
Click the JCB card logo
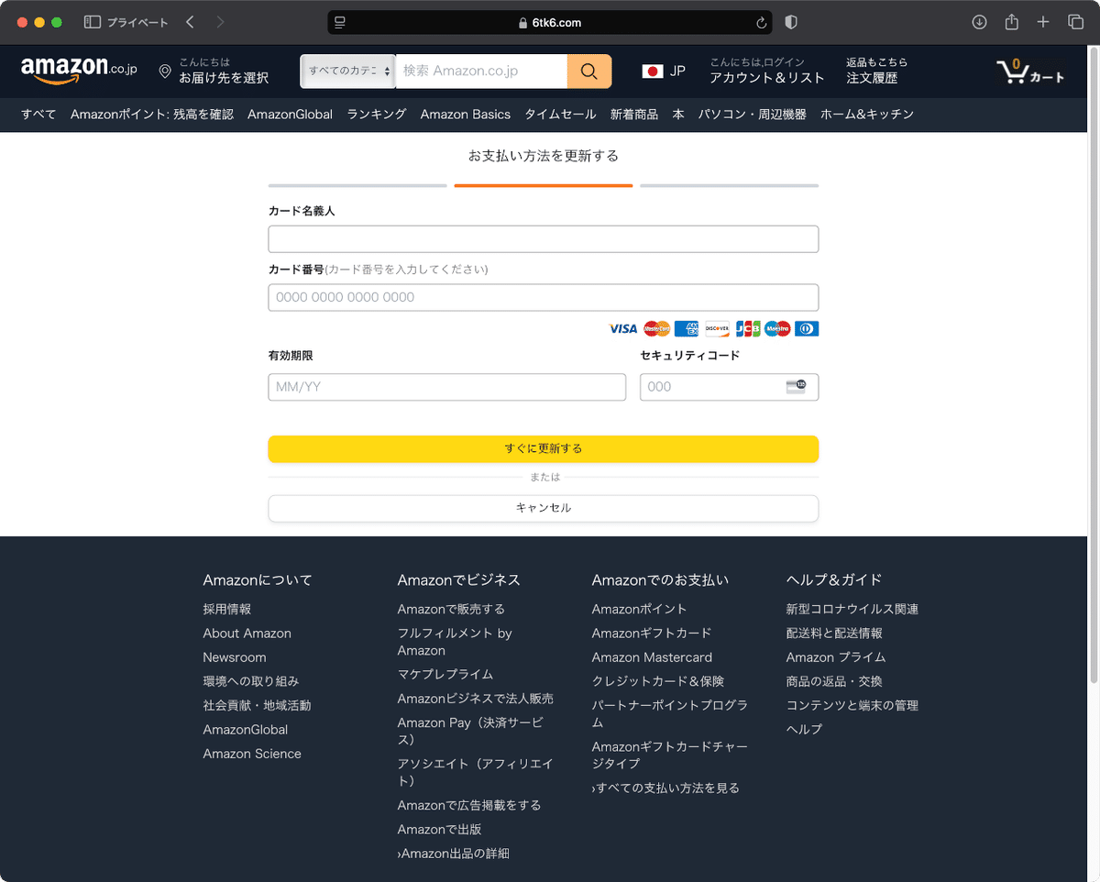tap(747, 328)
